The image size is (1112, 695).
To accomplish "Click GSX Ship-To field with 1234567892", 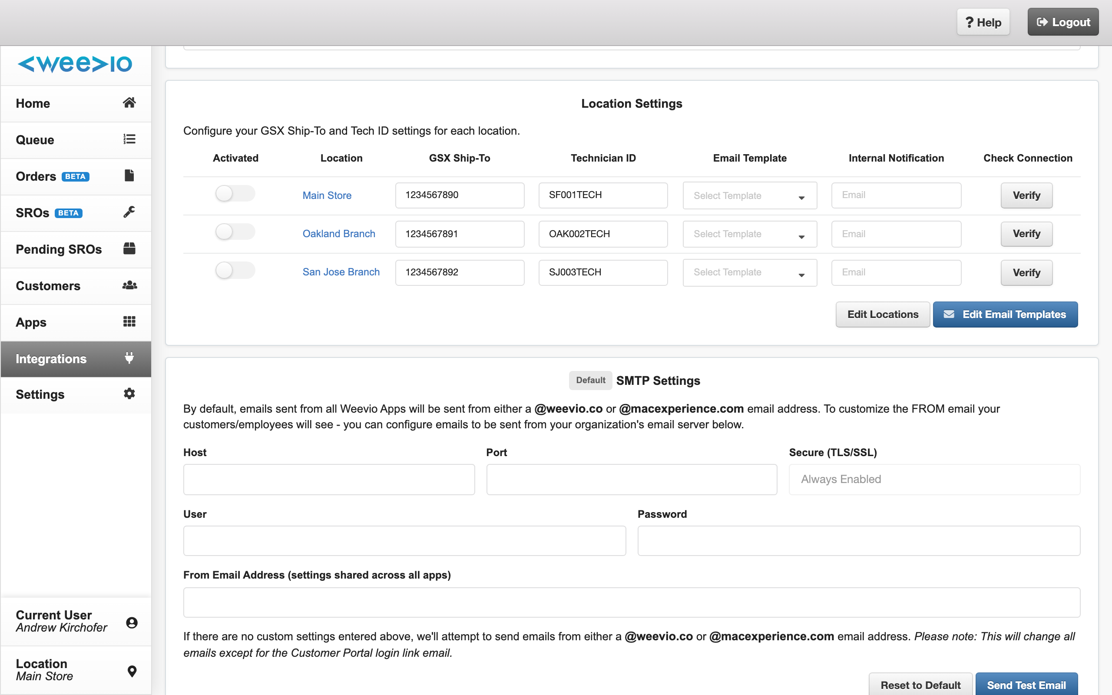I will click(x=460, y=273).
